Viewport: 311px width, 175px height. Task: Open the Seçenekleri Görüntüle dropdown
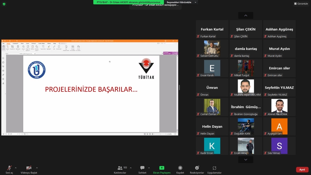[x=181, y=2]
